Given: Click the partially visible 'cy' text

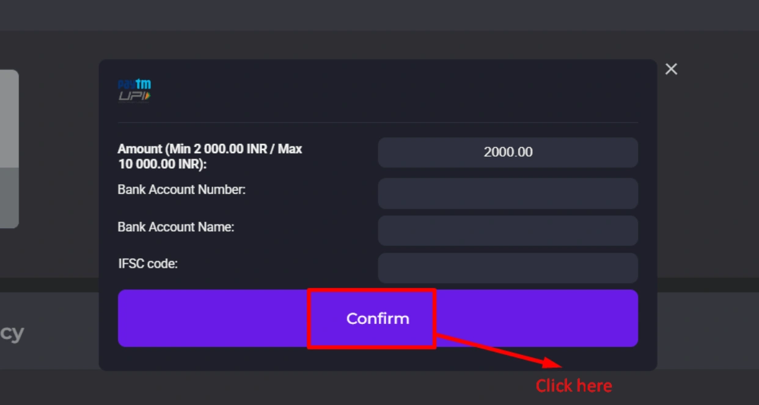Looking at the screenshot, I should coord(12,333).
